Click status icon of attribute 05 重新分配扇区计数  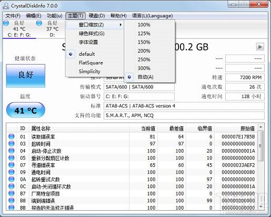point(12,158)
